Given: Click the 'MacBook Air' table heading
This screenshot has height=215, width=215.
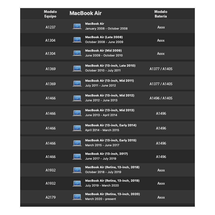Looking at the screenshot, I should [x=85, y=13].
